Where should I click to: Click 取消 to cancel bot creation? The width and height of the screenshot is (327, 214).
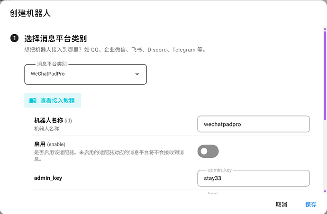click(281, 205)
